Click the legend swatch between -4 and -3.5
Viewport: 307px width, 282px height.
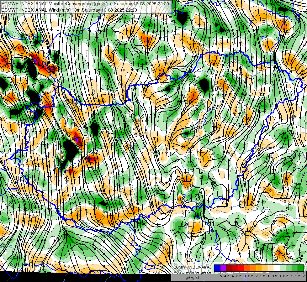pyautogui.click(x=235, y=268)
